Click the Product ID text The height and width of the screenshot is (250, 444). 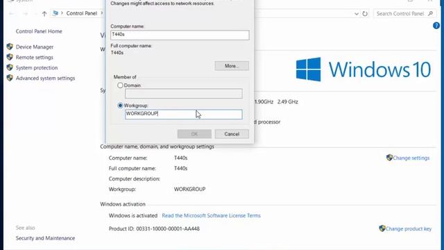pos(154,228)
